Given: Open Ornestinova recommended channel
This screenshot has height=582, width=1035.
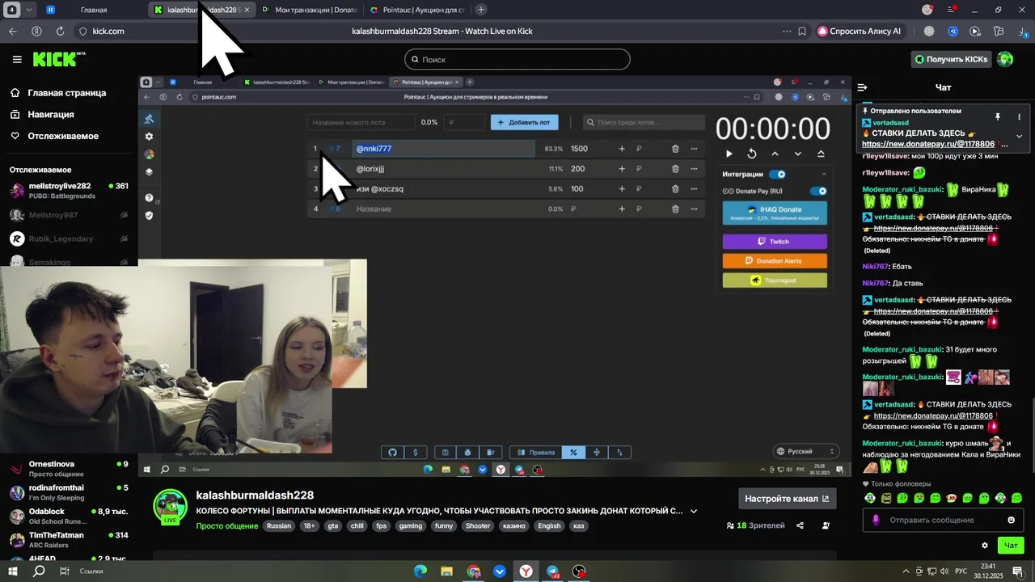Looking at the screenshot, I should [68, 469].
